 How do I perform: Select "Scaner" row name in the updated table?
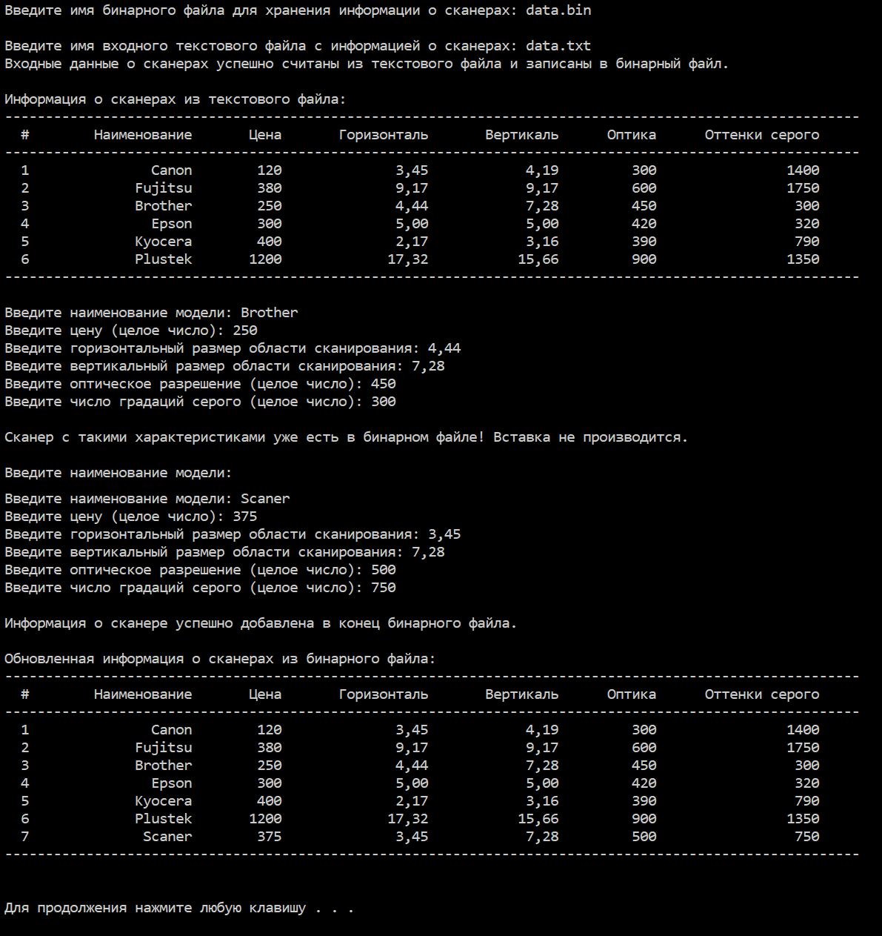pos(167,837)
